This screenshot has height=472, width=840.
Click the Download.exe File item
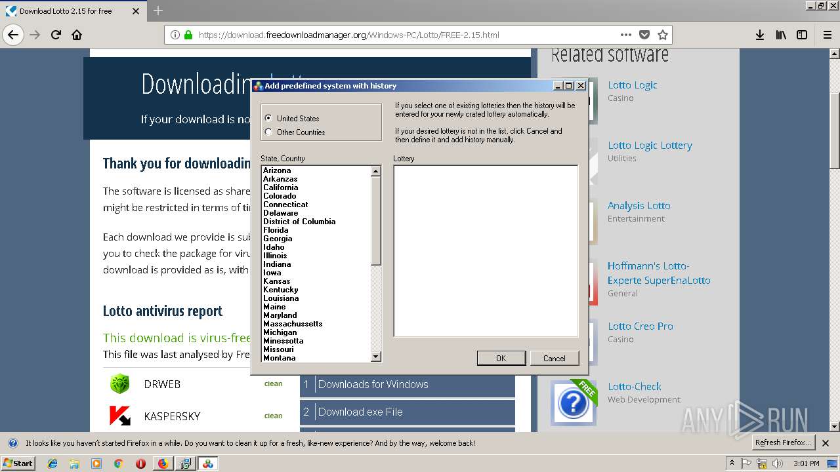(x=408, y=412)
